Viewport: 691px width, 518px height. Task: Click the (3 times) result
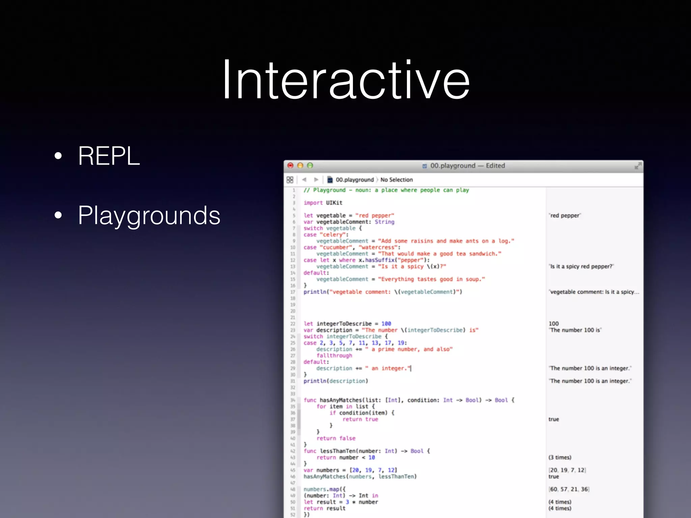(x=560, y=458)
